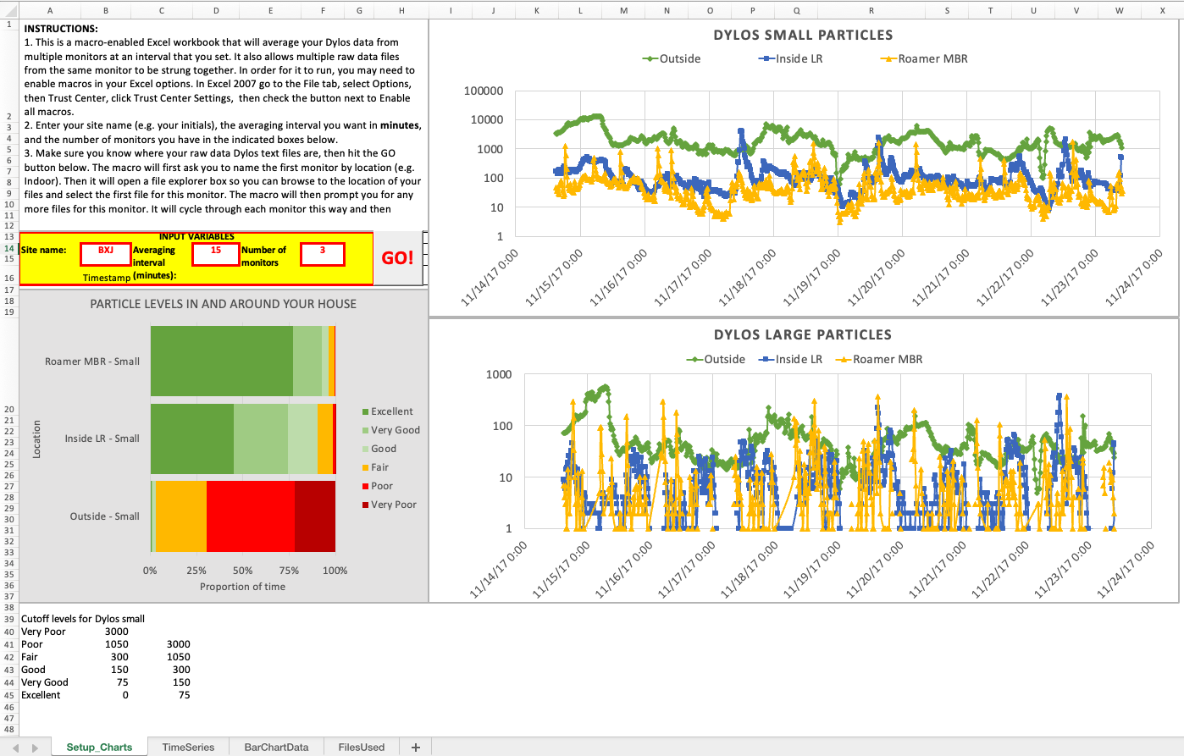Select the Excellent upper cutoff 75

[x=185, y=695]
